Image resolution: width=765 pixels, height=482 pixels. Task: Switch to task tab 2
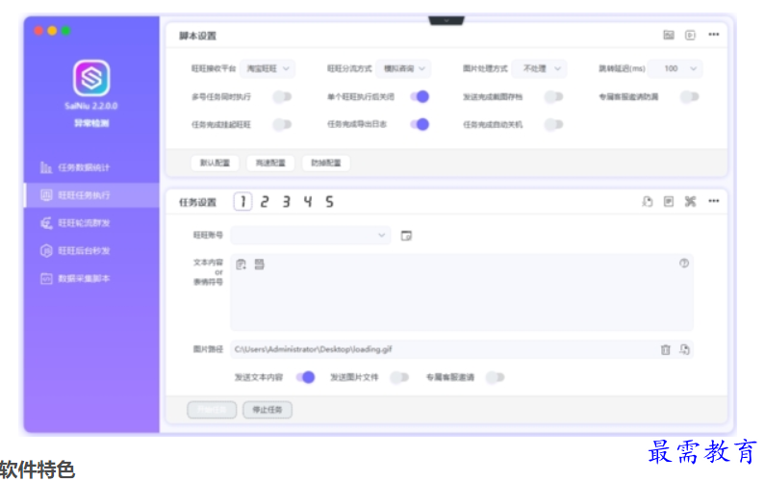coord(265,201)
